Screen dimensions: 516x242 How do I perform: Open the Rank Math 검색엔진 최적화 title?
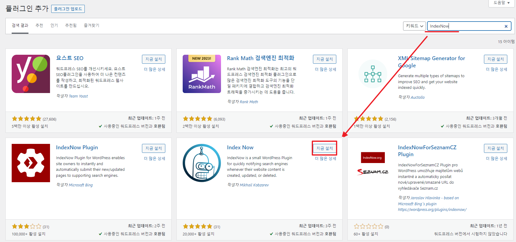coord(261,58)
